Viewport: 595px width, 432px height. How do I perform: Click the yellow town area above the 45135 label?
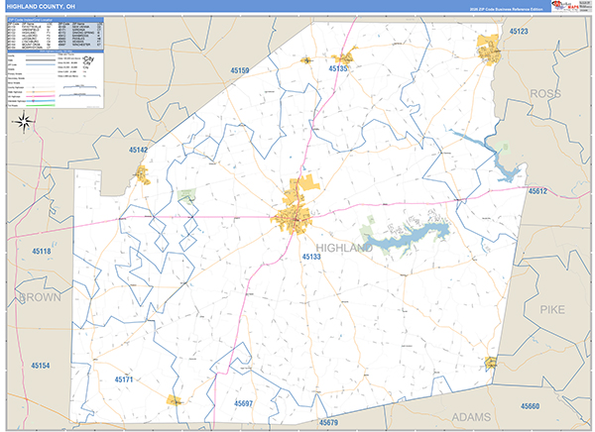tap(344, 56)
